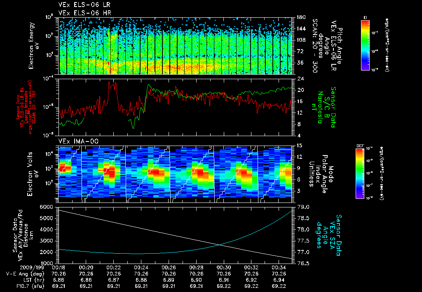Click the 00:18 time tick label

pyautogui.click(x=59, y=268)
